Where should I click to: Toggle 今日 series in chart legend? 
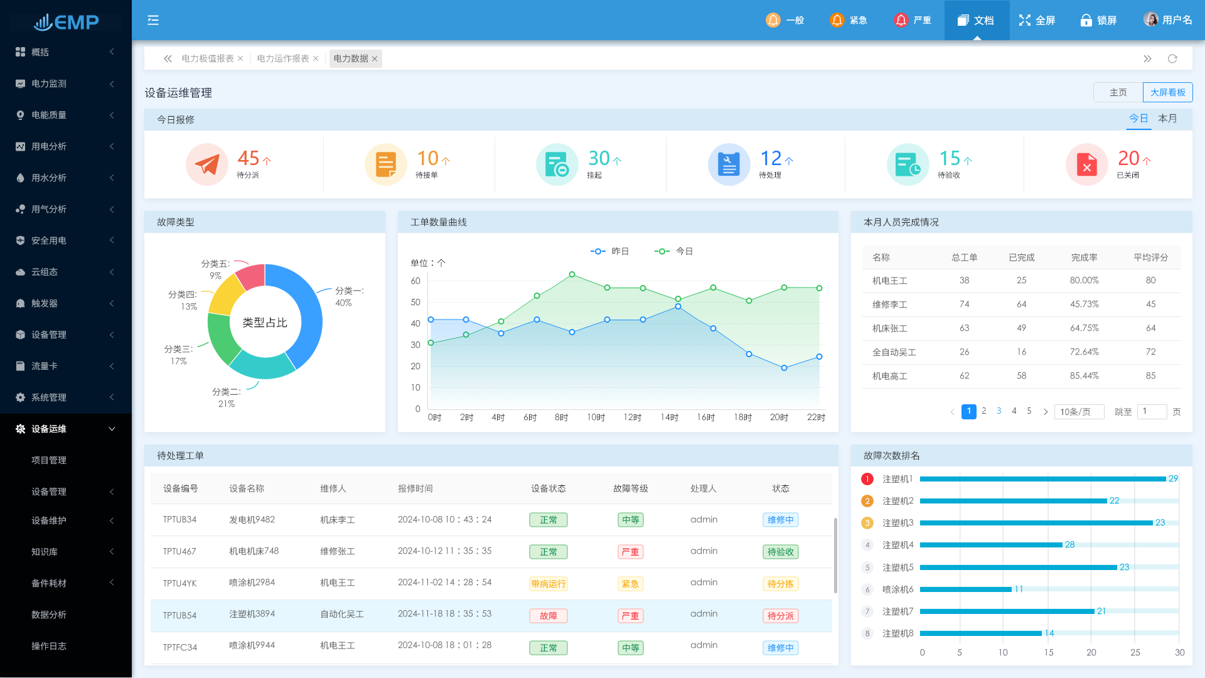[x=673, y=251]
